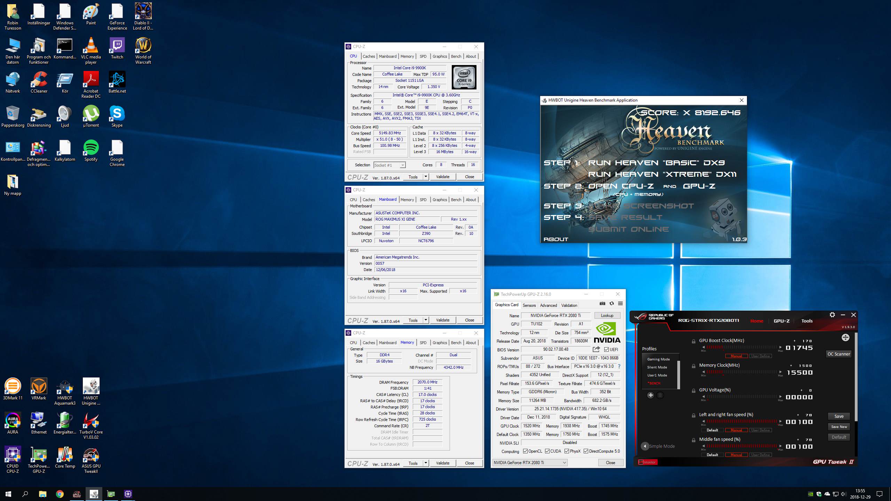Screen dimensions: 891x501
Task: Click the GPU Boost Clock lock icon
Action: tap(694, 341)
